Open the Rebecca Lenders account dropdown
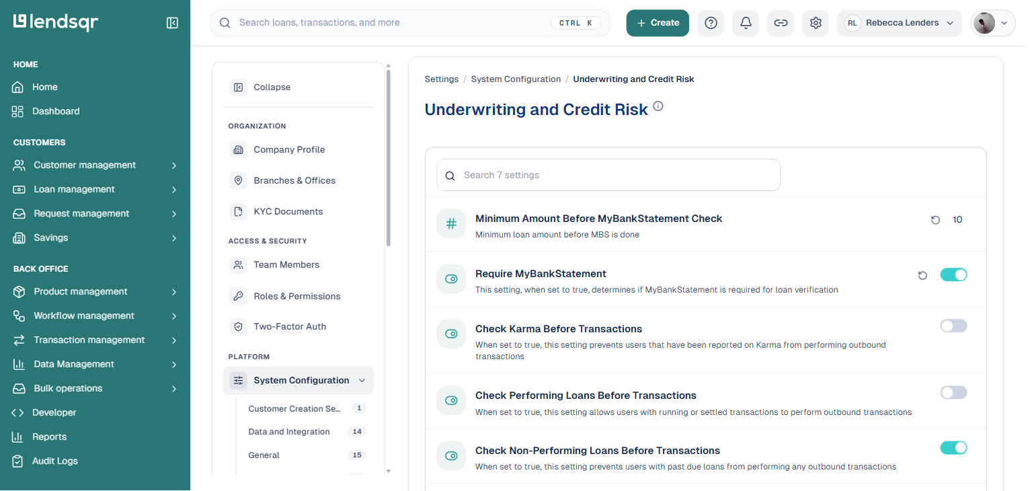The height and width of the screenshot is (491, 1032). 900,23
